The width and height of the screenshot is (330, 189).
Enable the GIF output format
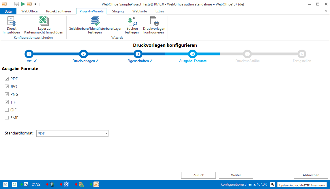6,110
